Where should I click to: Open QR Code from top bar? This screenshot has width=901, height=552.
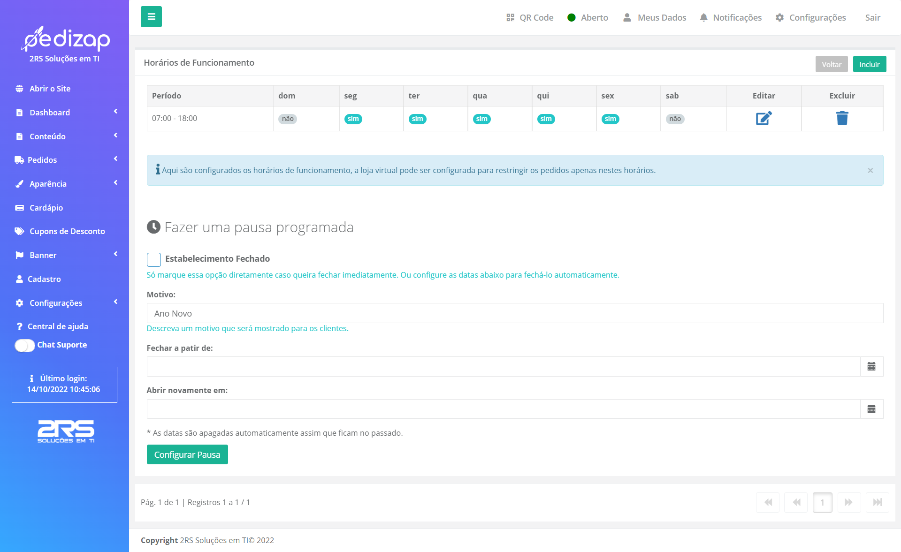click(530, 17)
